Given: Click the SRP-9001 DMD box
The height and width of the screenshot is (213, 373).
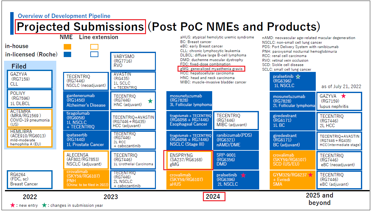Looking at the screenshot, I should [236, 160].
